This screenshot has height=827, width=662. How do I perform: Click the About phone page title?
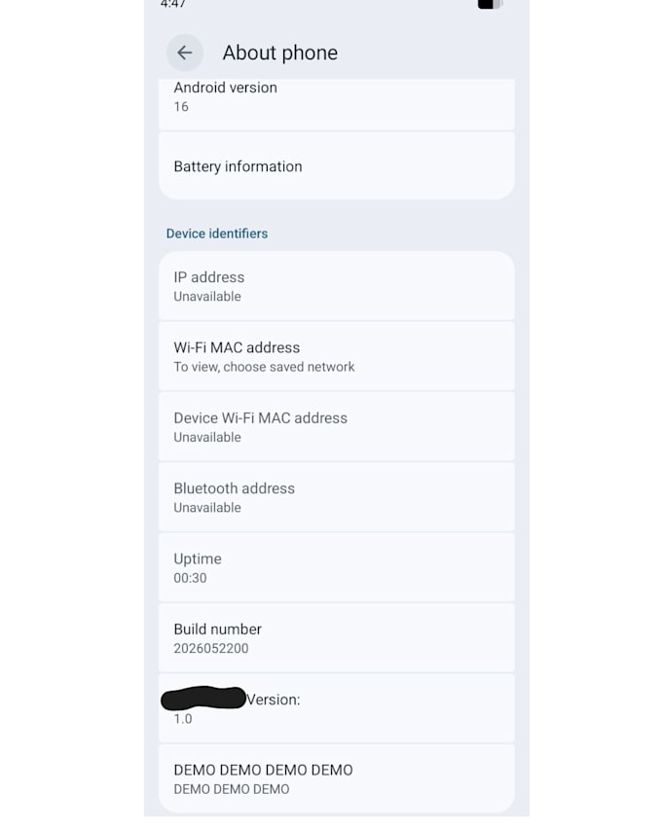(x=280, y=53)
